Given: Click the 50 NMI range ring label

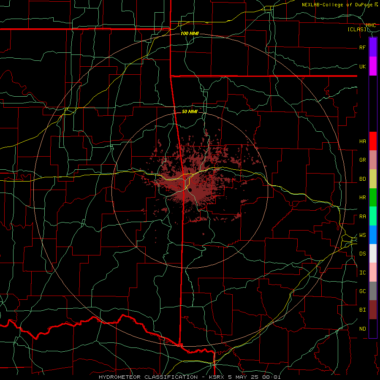Looking at the screenshot, I should tap(190, 111).
